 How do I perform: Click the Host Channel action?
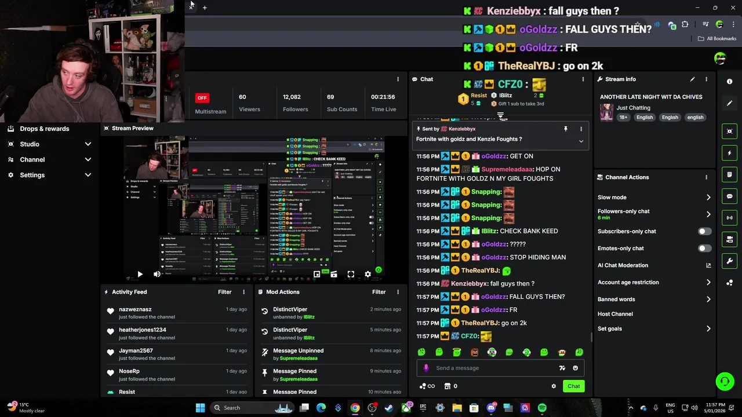tap(615, 314)
